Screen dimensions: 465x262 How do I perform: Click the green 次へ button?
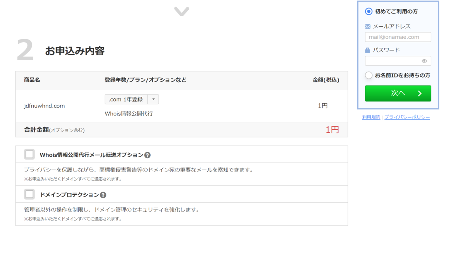tap(398, 93)
